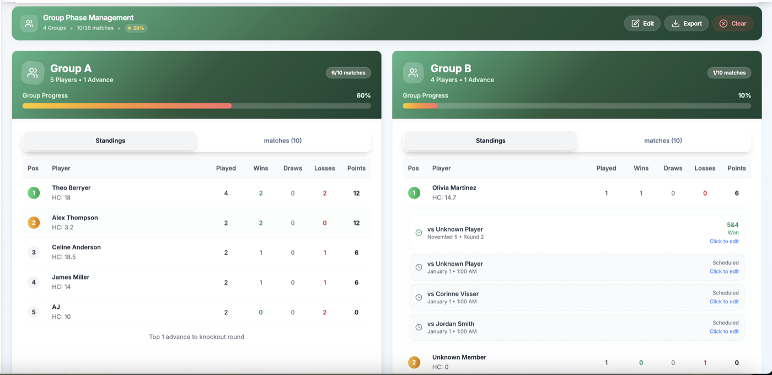The image size is (772, 375).
Task: Click the Group B people icon
Action: (x=413, y=73)
